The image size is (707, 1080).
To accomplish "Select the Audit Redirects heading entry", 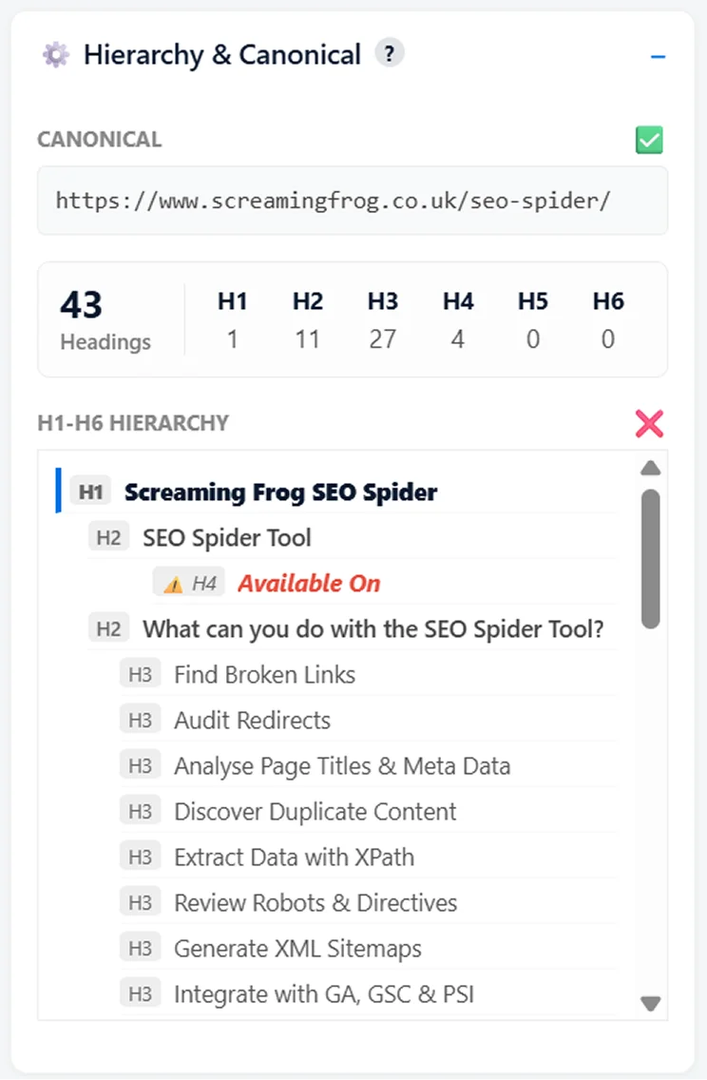I will [x=253, y=719].
